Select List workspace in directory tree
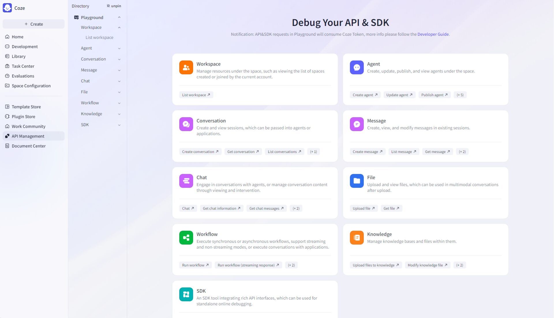This screenshot has width=554, height=318. click(99, 37)
